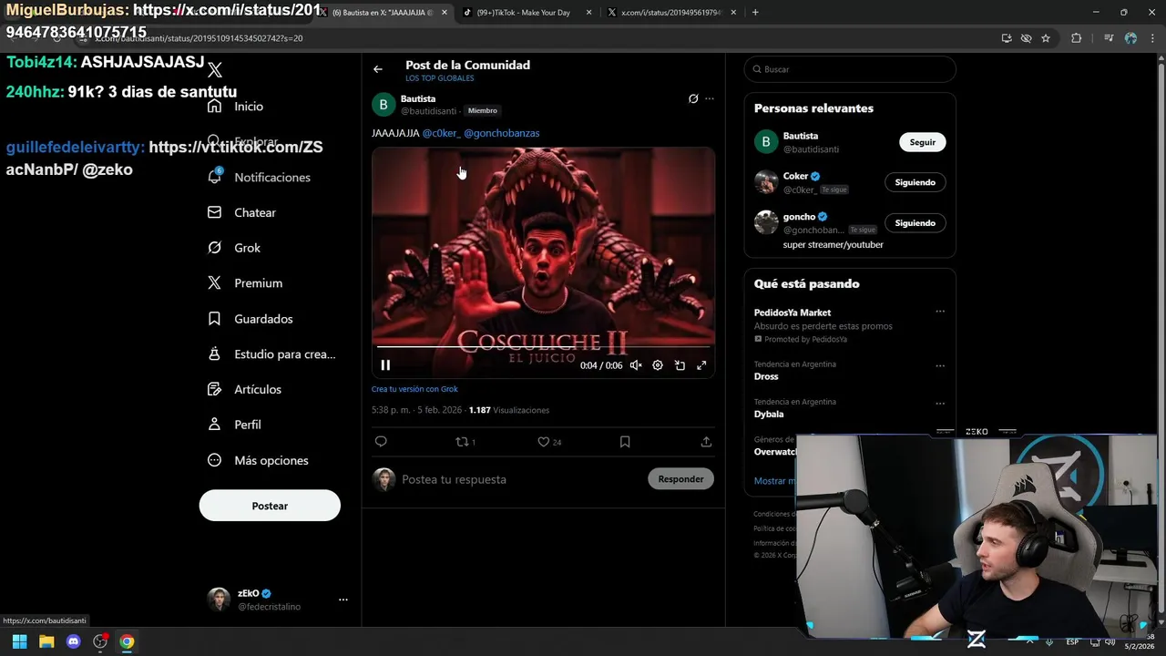Open the browser media control icon
Viewport: 1166px width, 656px height.
tap(1109, 38)
